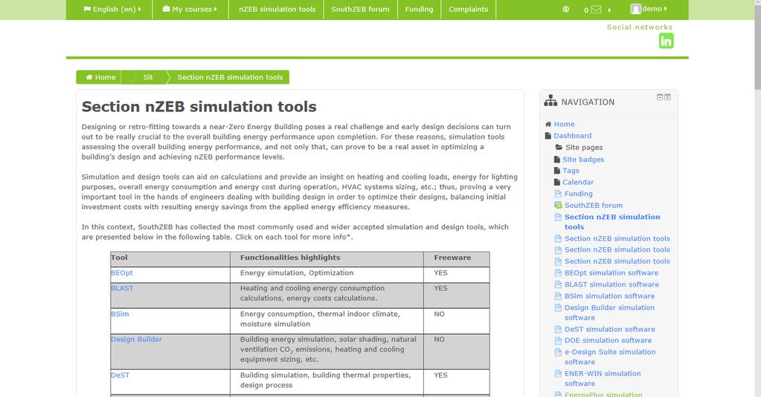Click the icon beside BEOpt simulation software
Screen dimensions: 761x397
pyautogui.click(x=558, y=273)
